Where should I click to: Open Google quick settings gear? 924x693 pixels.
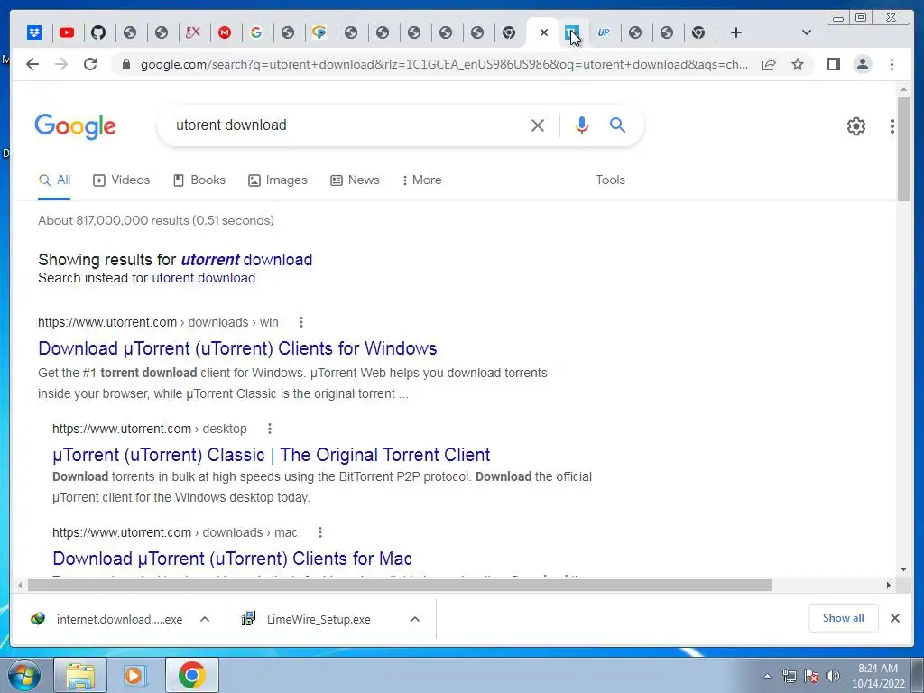pyautogui.click(x=856, y=126)
